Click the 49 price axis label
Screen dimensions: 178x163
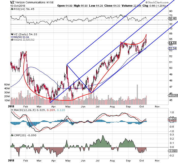click(x=171, y=74)
